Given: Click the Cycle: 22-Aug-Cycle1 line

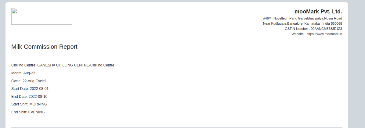Looking at the screenshot, I should (29, 81).
